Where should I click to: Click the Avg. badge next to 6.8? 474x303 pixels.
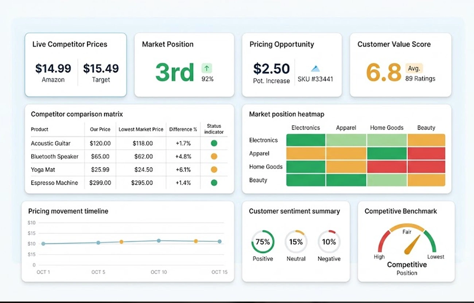(414, 68)
